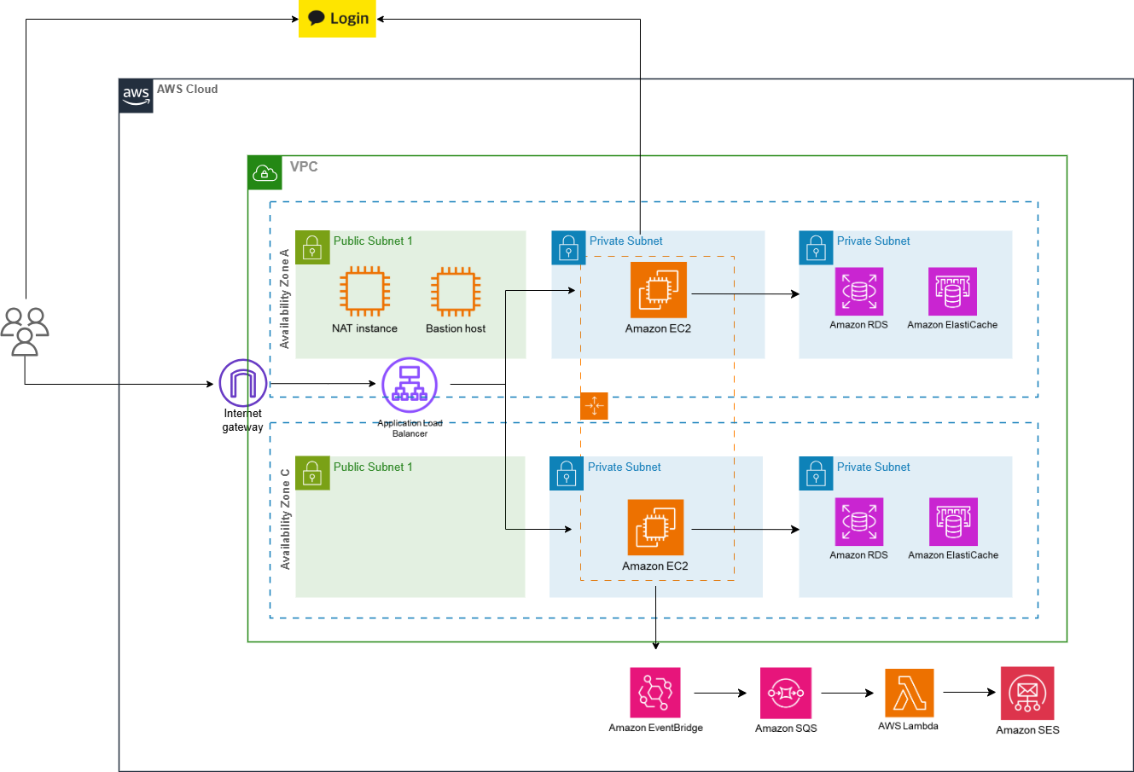Select "Private Subnet" text above EC2 in Zone A
The height and width of the screenshot is (772, 1134).
coord(625,241)
